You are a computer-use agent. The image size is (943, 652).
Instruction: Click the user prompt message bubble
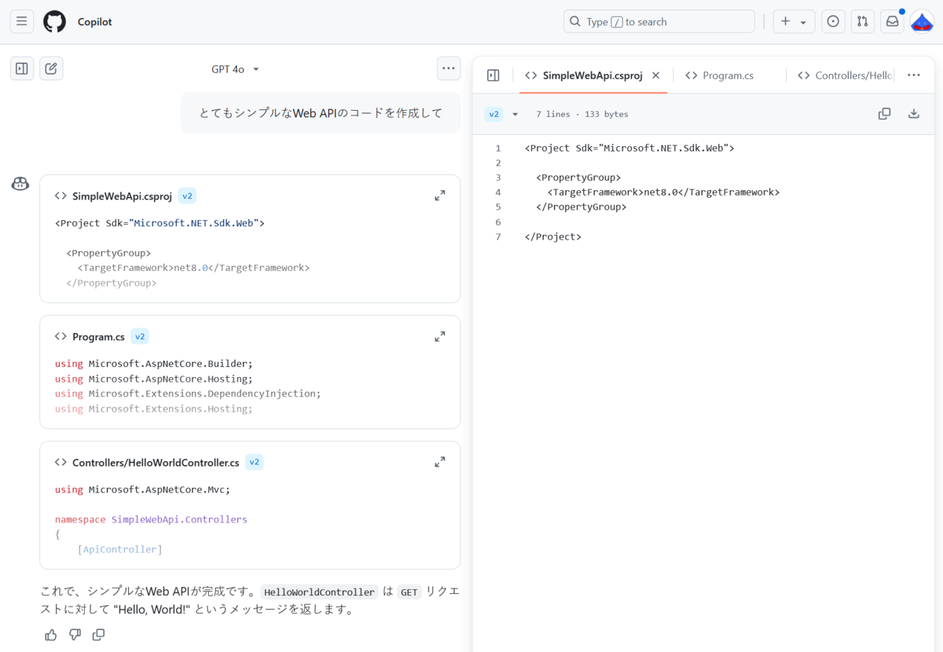coord(321,112)
